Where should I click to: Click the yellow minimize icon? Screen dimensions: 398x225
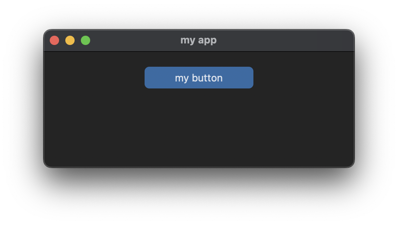[70, 40]
